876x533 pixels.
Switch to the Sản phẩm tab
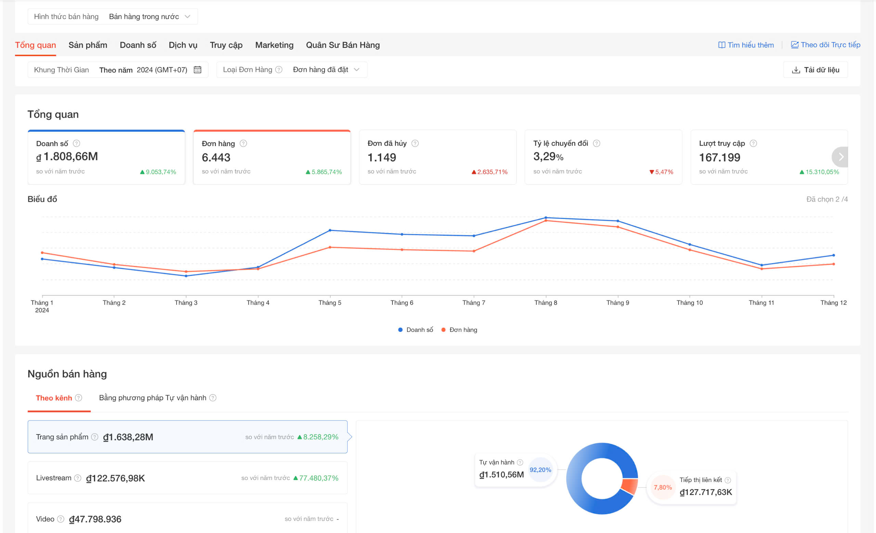88,45
